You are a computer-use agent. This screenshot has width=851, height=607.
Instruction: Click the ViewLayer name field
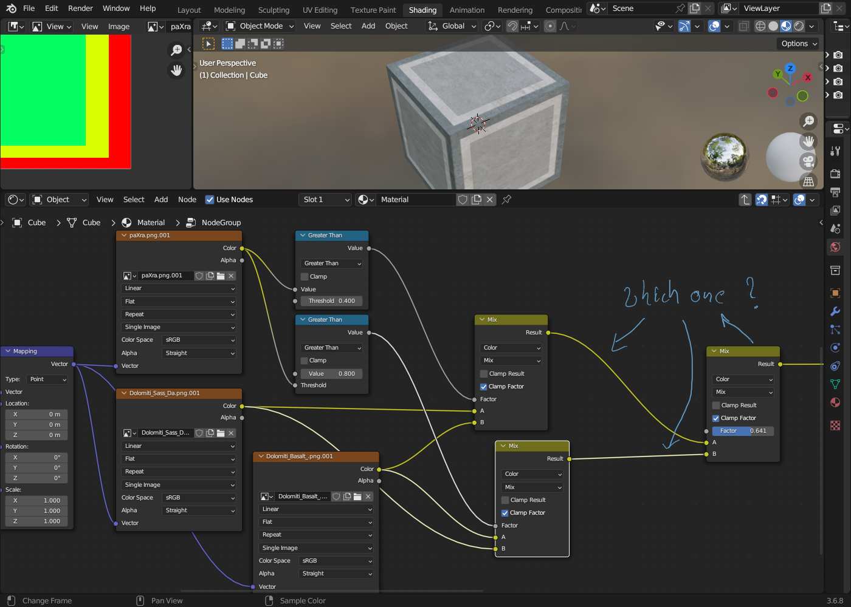[778, 8]
